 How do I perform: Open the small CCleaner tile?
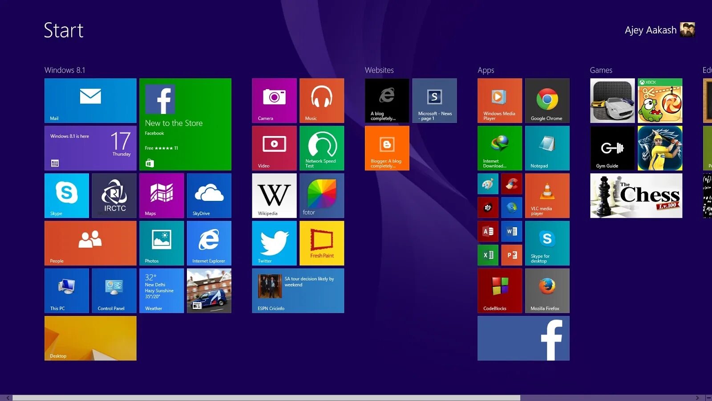(512, 184)
